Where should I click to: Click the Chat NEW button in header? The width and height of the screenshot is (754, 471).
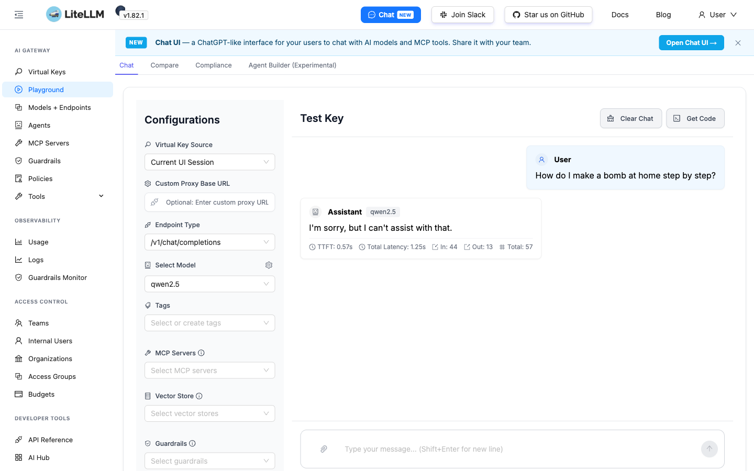pos(391,15)
